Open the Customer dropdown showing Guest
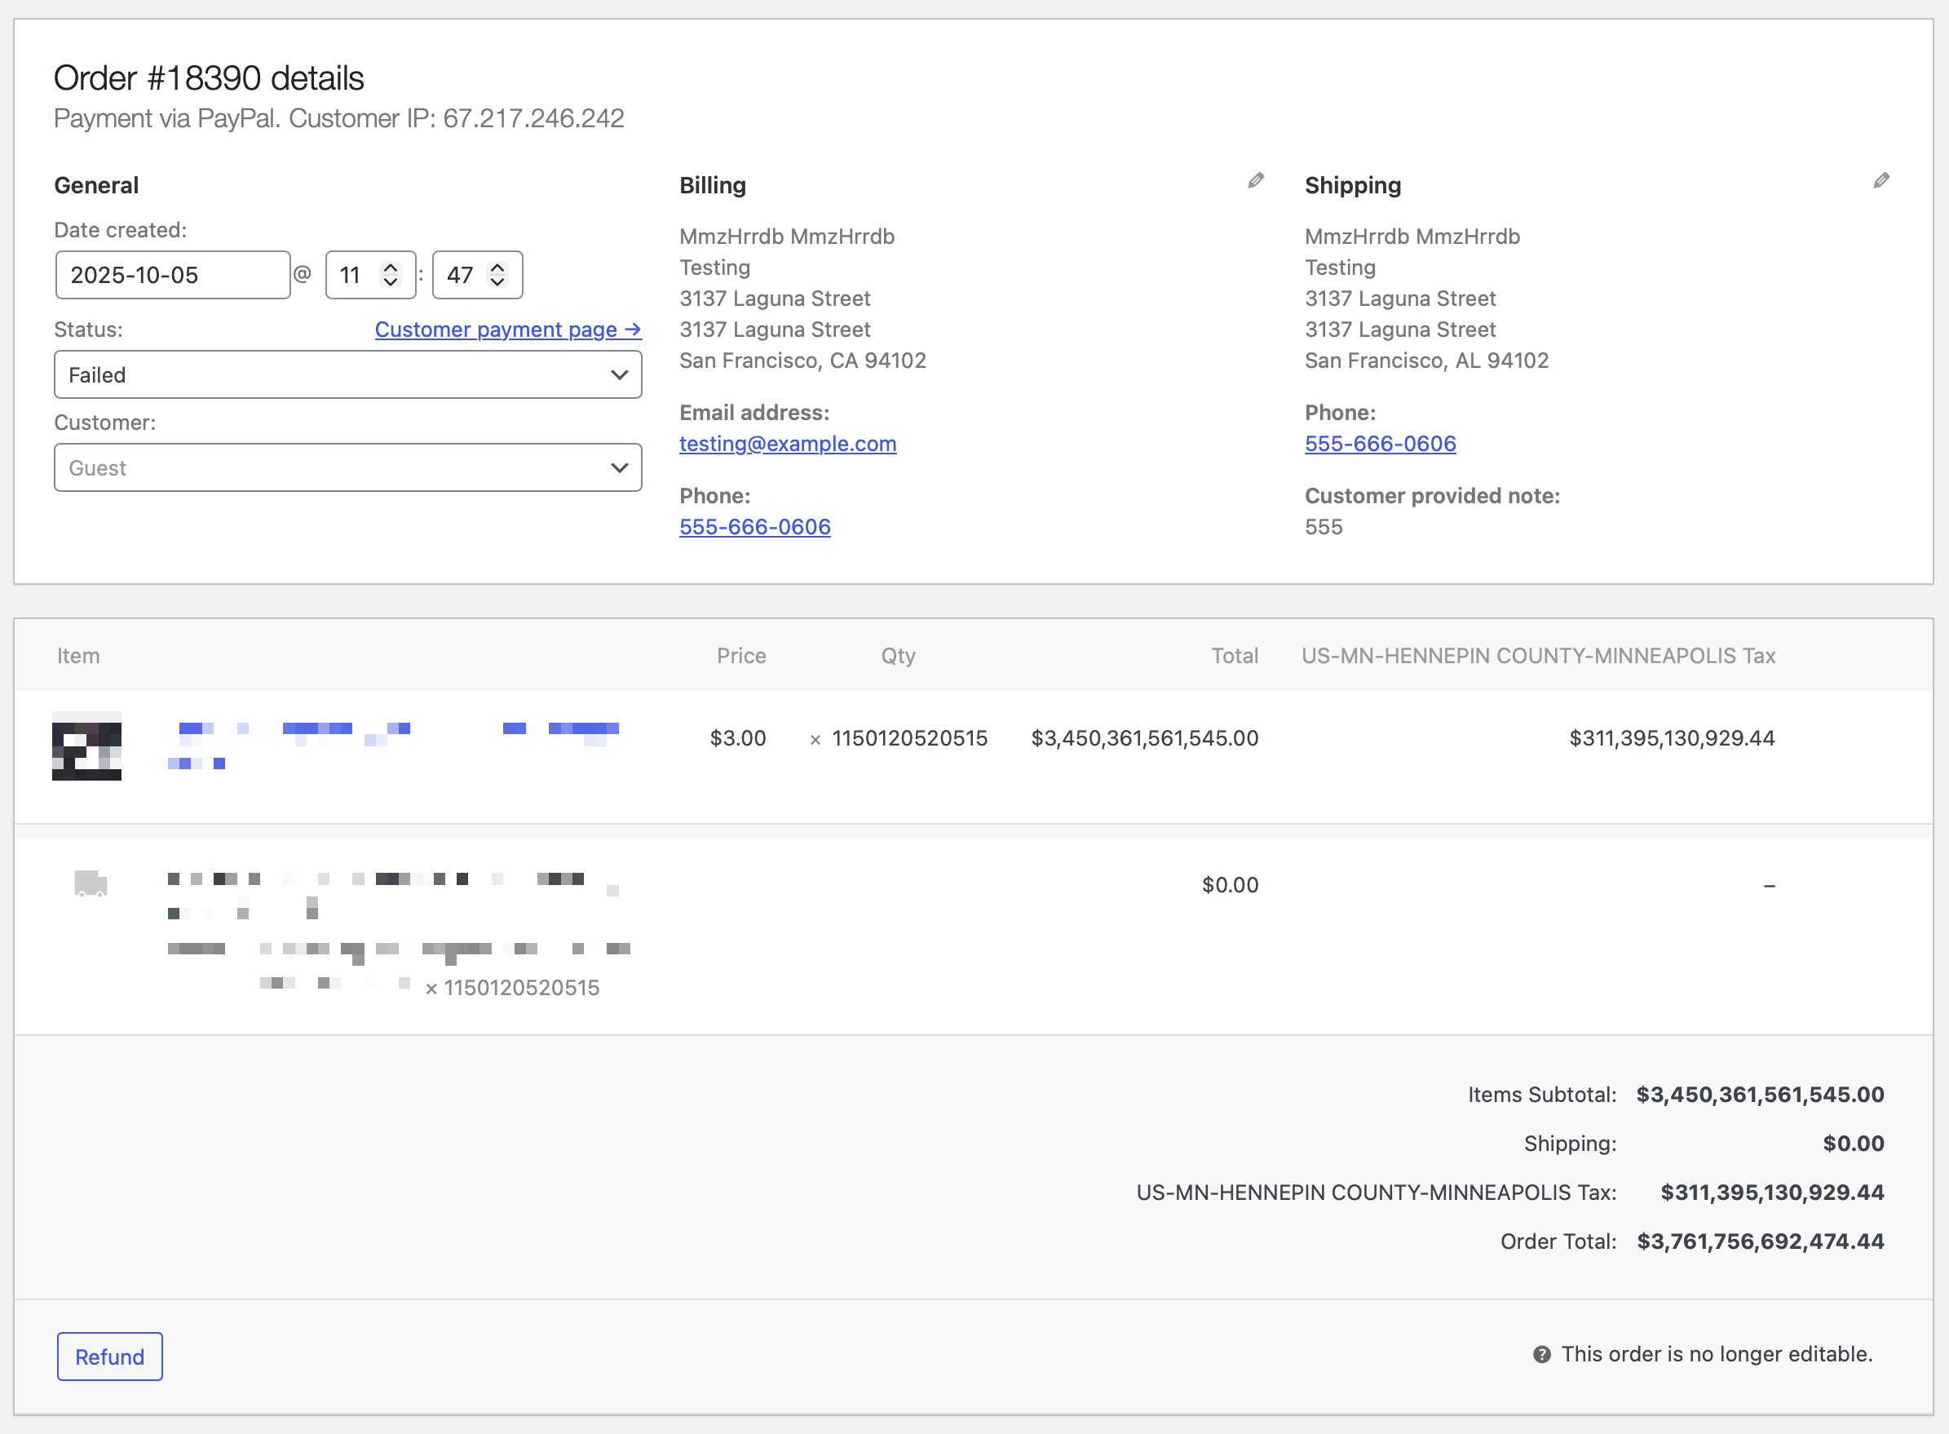 (347, 468)
